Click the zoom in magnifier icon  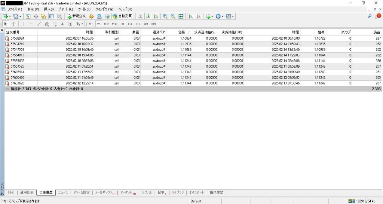pyautogui.click(x=165, y=16)
